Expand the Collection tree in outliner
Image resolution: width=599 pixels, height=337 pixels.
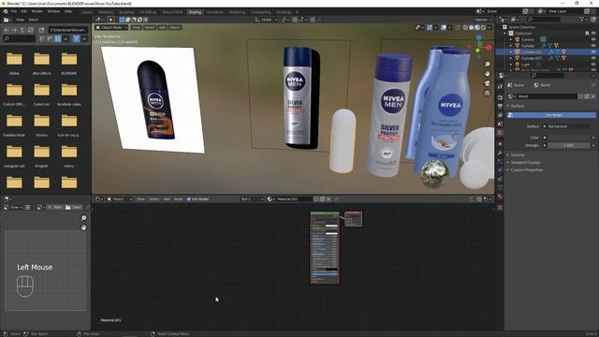(x=504, y=34)
